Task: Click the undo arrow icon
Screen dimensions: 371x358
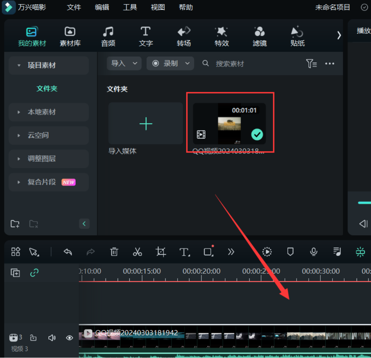Action: click(68, 252)
